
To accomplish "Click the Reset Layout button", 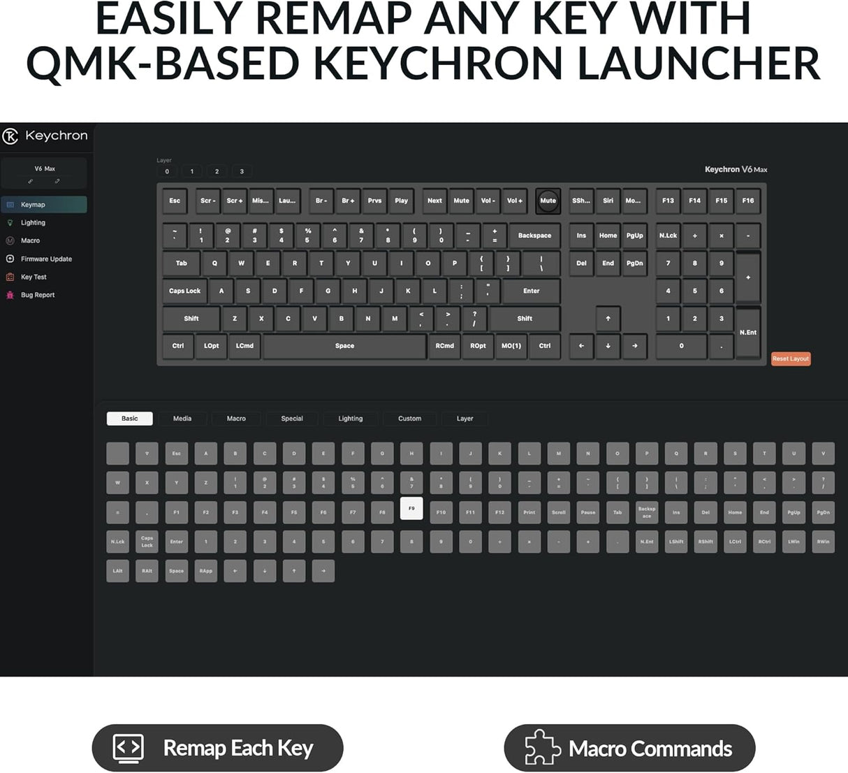I will 790,359.
